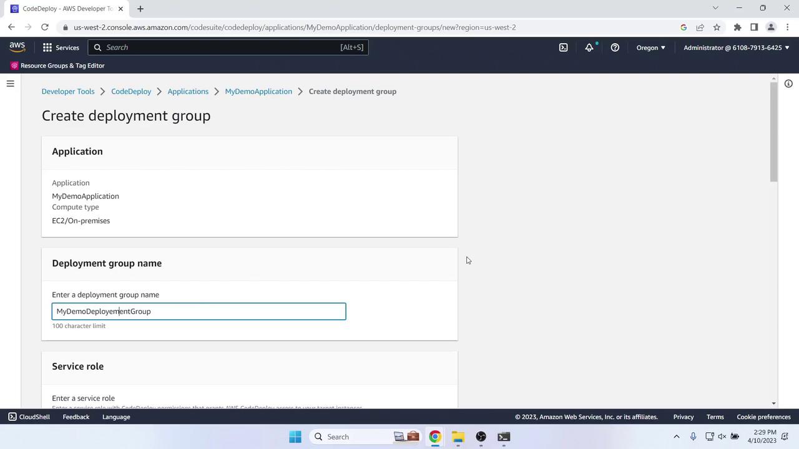Screen dimensions: 799x449
Task: Click the Create deployment group heading
Action: tap(126, 115)
